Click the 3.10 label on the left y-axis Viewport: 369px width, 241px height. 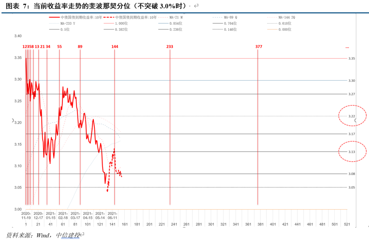coord(18,166)
